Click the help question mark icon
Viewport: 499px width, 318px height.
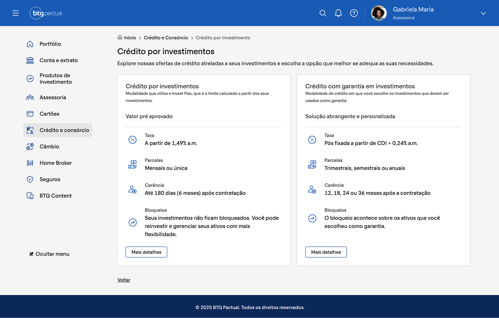354,13
